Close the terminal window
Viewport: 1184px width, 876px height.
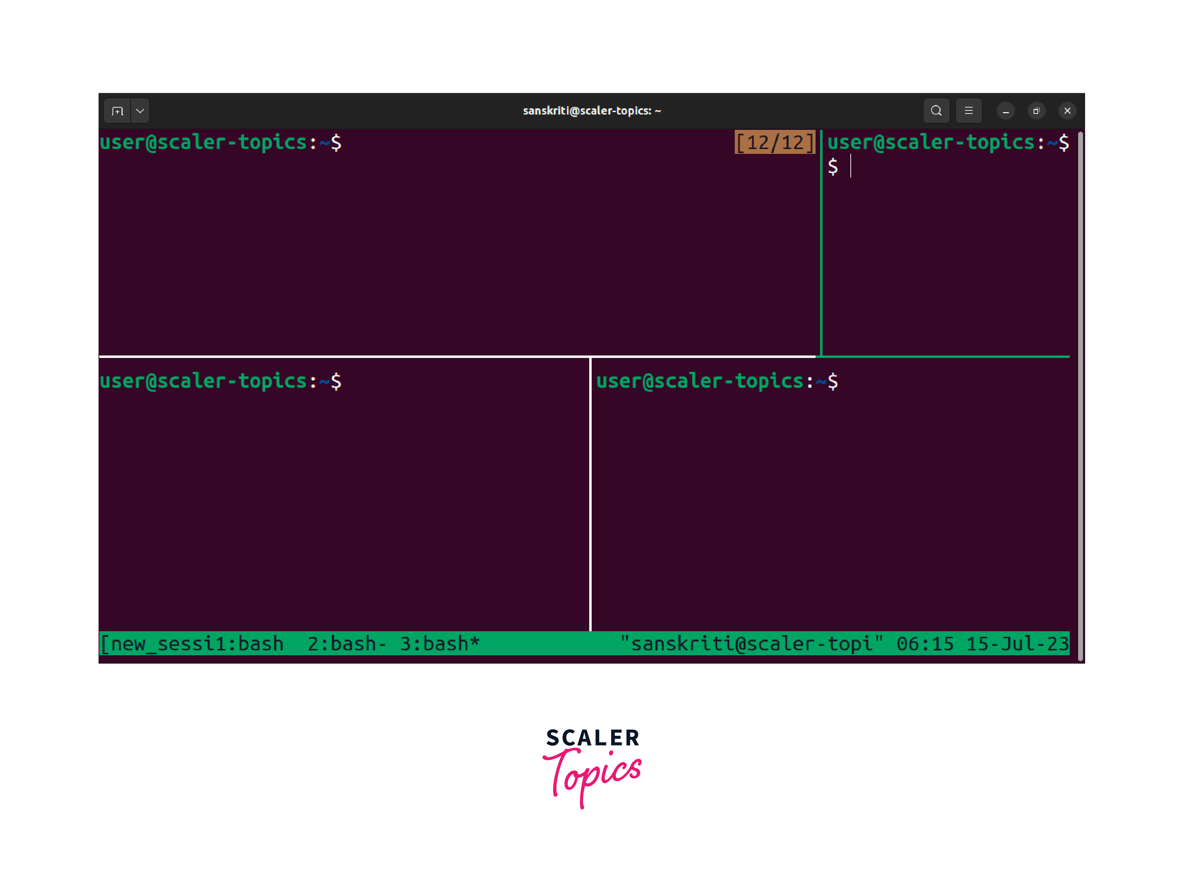coord(1067,111)
